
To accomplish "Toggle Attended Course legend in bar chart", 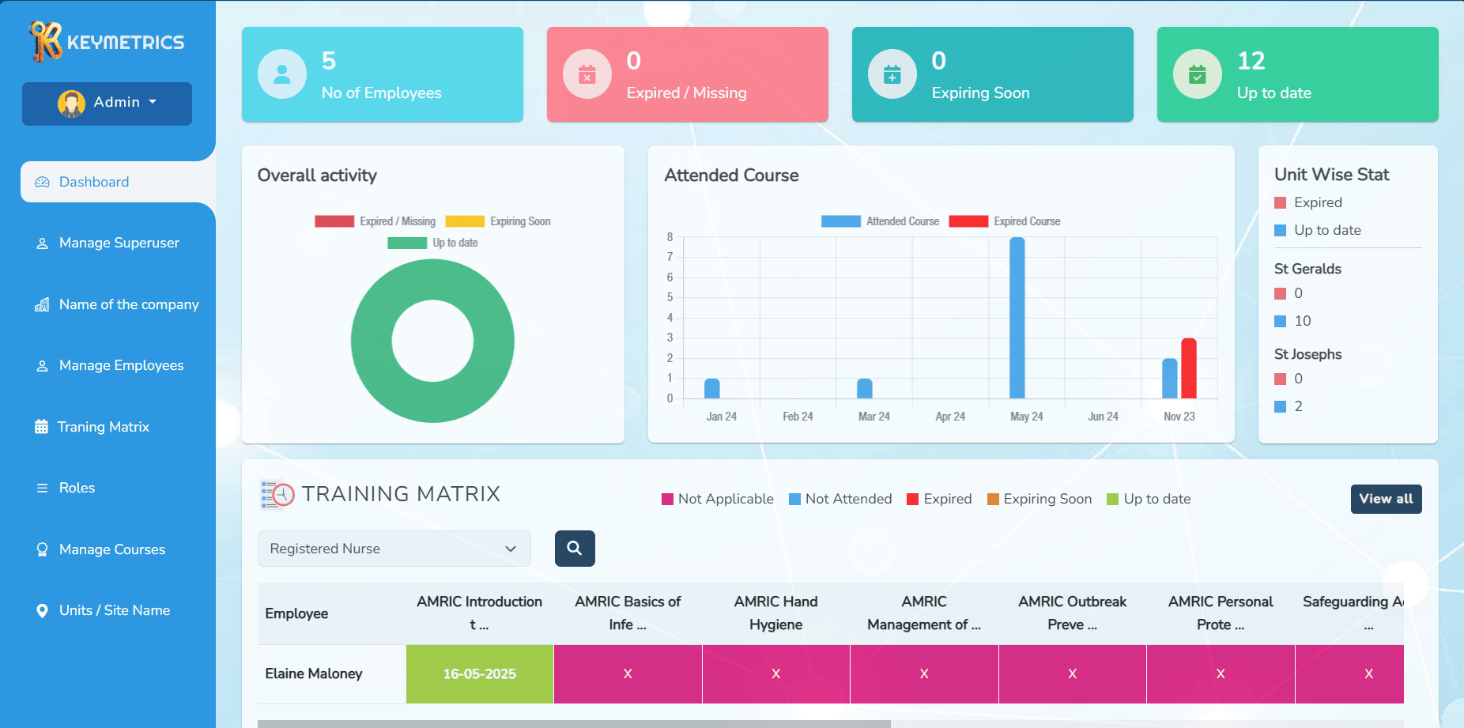I will click(x=880, y=221).
